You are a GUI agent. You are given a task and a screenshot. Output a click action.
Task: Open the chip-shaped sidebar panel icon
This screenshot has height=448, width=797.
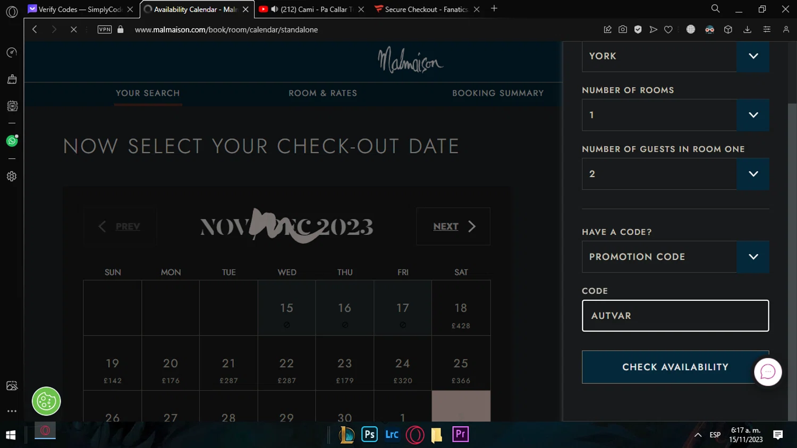tap(12, 106)
